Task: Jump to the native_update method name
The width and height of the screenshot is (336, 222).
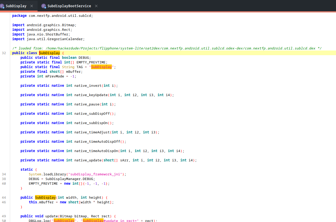Action: coord(88,160)
